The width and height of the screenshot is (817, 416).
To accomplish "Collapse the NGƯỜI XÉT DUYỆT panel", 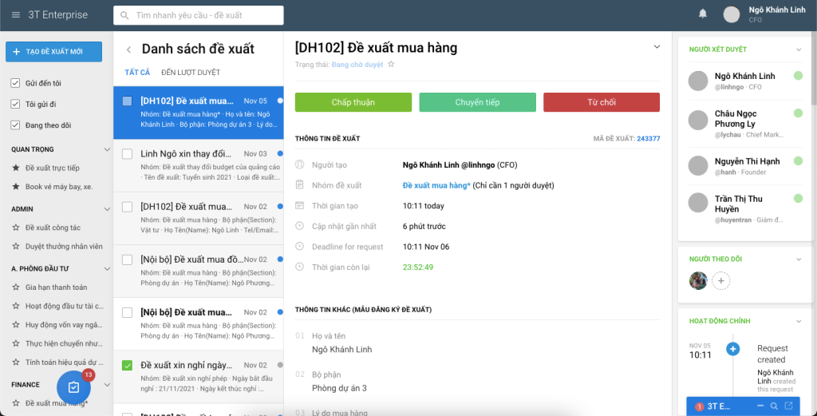I will point(799,50).
